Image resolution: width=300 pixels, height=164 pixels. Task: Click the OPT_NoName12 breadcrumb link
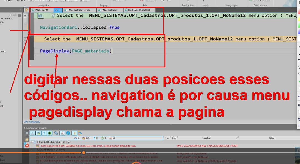tap(32, 122)
